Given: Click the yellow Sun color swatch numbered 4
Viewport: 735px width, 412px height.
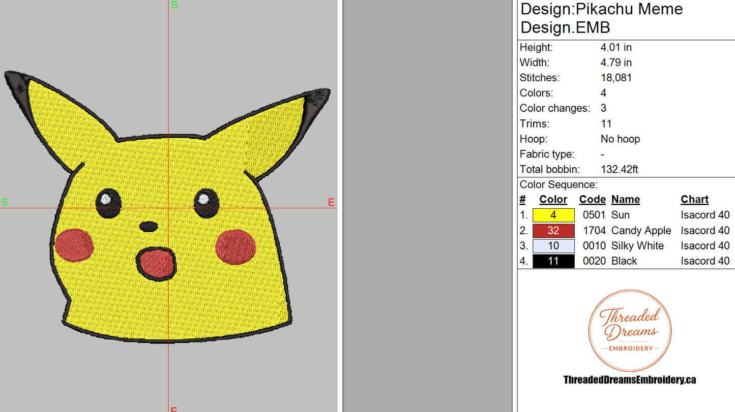Looking at the screenshot, I should (553, 215).
